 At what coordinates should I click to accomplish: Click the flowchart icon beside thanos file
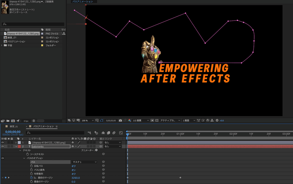point(64,33)
